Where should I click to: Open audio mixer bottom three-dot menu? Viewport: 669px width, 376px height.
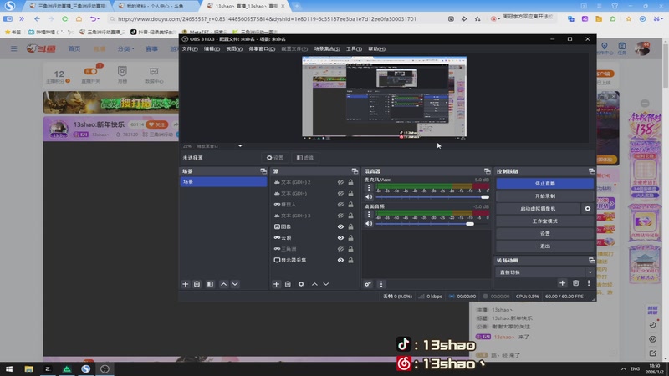pyautogui.click(x=381, y=284)
